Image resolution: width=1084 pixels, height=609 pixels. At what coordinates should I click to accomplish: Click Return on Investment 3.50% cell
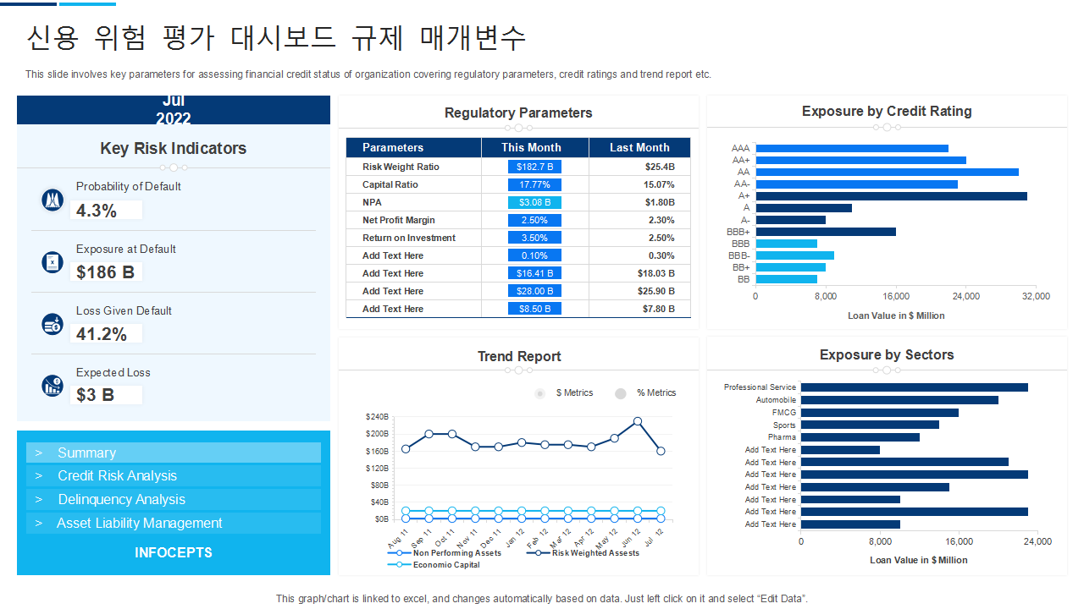tap(534, 238)
